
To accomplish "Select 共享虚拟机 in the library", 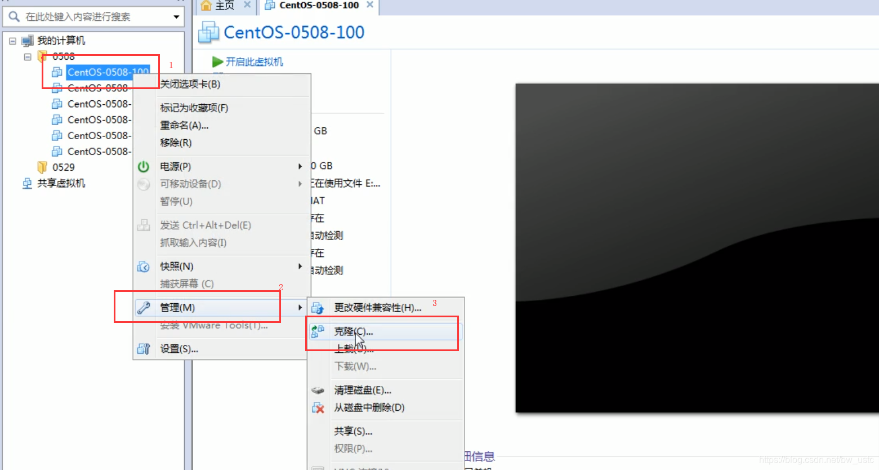I will click(x=61, y=183).
